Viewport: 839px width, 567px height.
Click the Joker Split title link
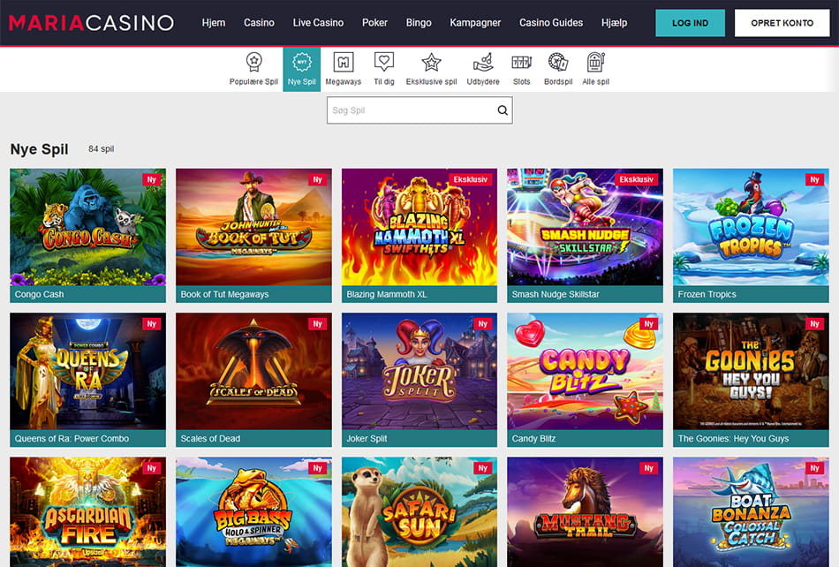367,439
